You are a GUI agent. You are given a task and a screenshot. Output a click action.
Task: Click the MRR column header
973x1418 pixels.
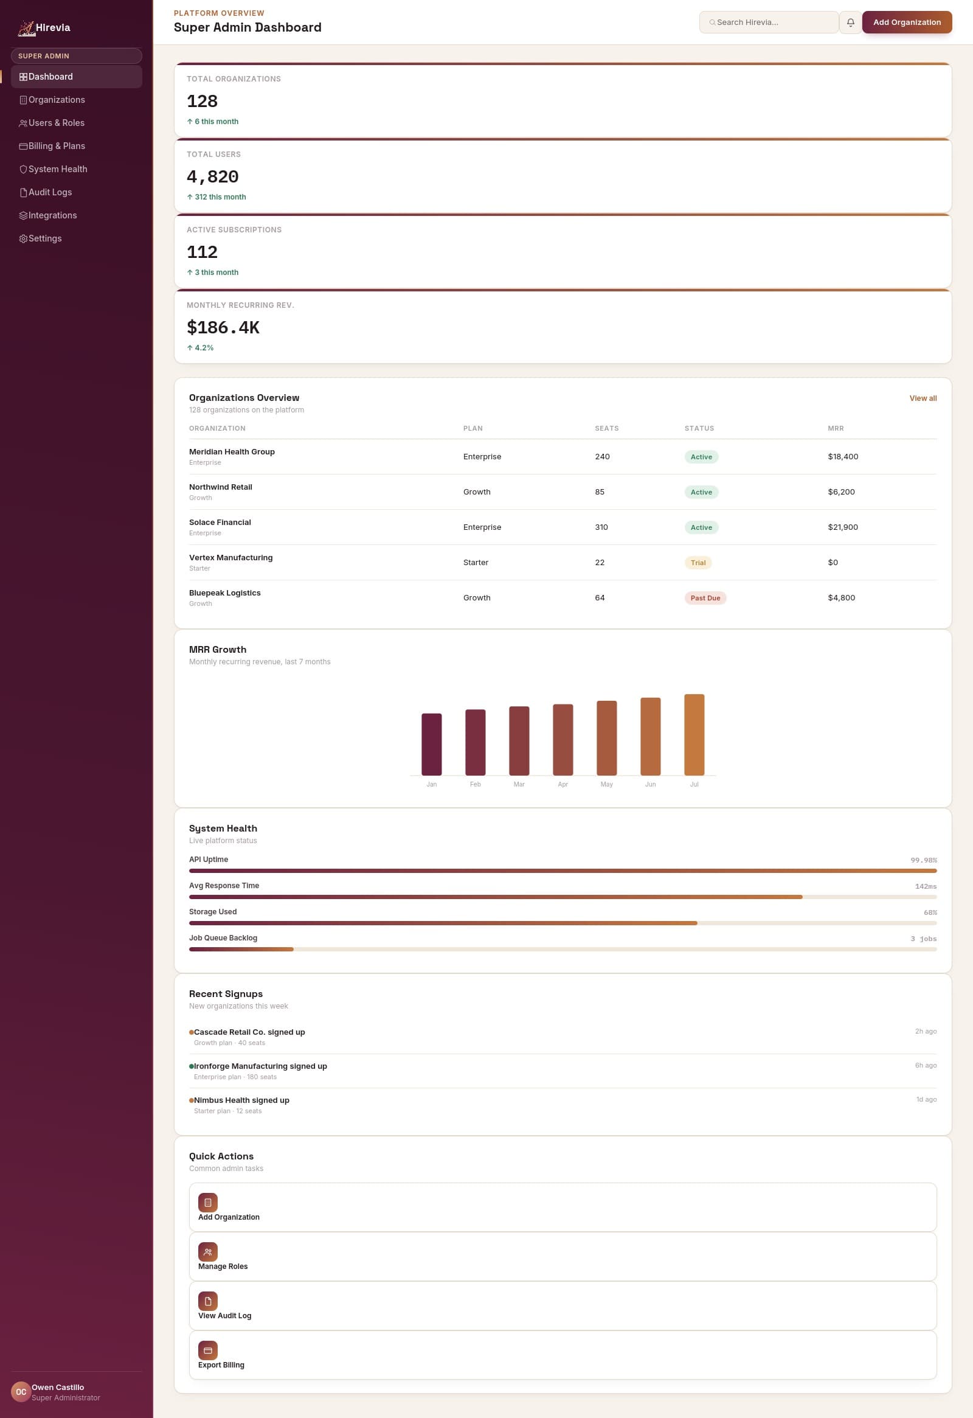[836, 429]
